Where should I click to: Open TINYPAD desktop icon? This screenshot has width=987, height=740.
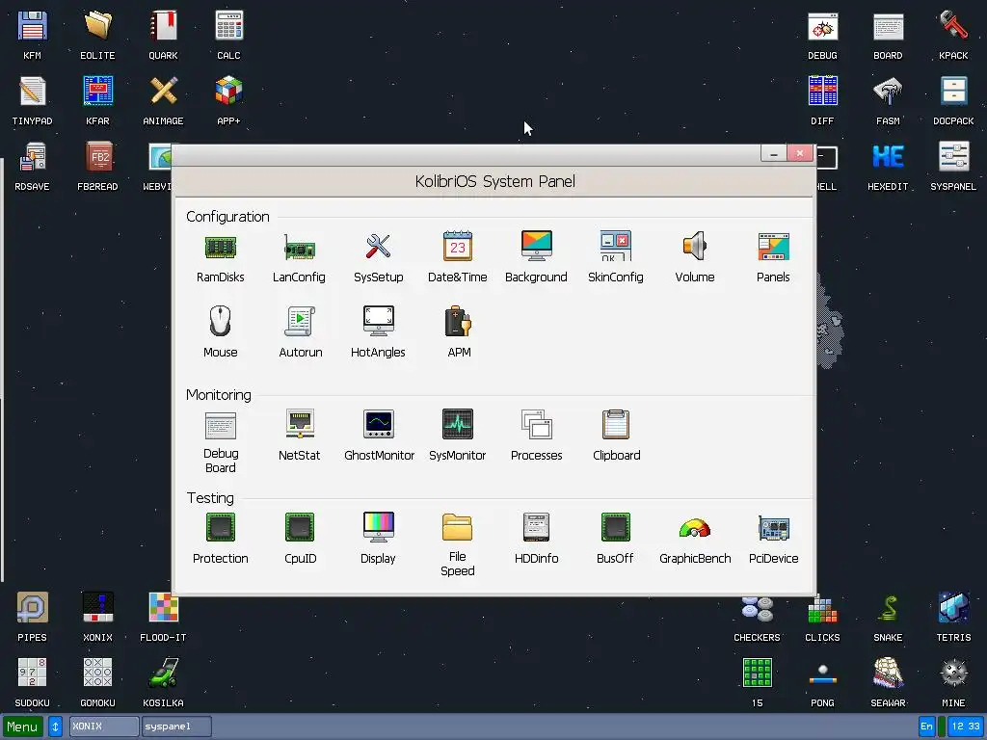(x=32, y=92)
